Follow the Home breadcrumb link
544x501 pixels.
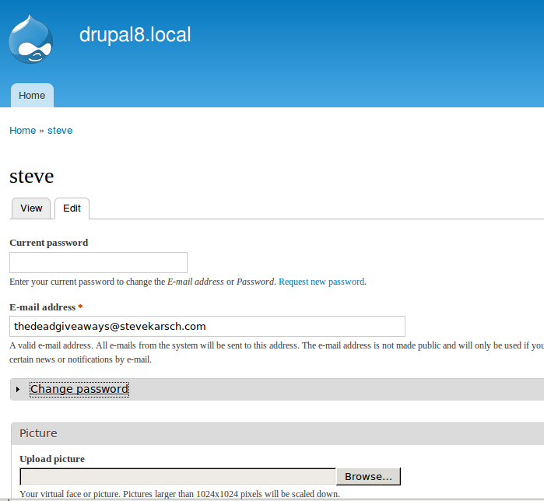(x=23, y=131)
